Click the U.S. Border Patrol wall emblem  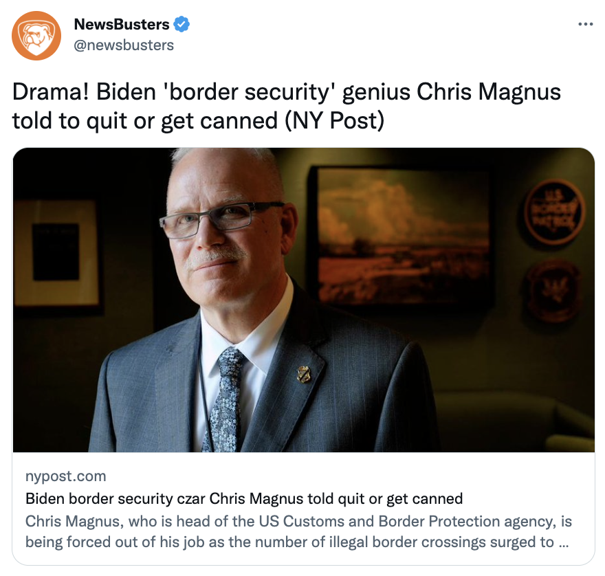click(554, 212)
